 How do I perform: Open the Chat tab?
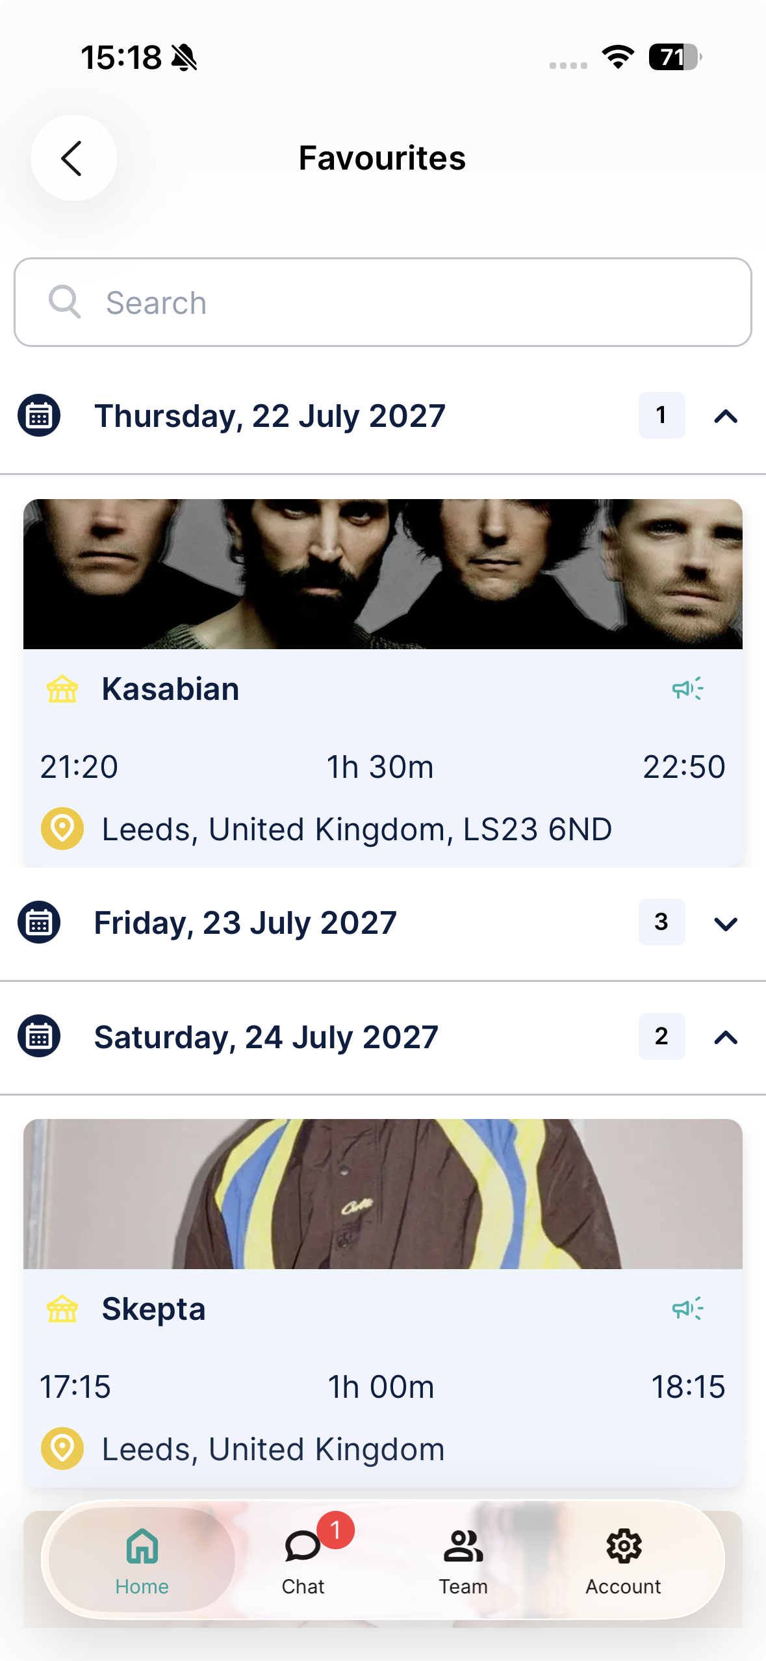pyautogui.click(x=303, y=1561)
